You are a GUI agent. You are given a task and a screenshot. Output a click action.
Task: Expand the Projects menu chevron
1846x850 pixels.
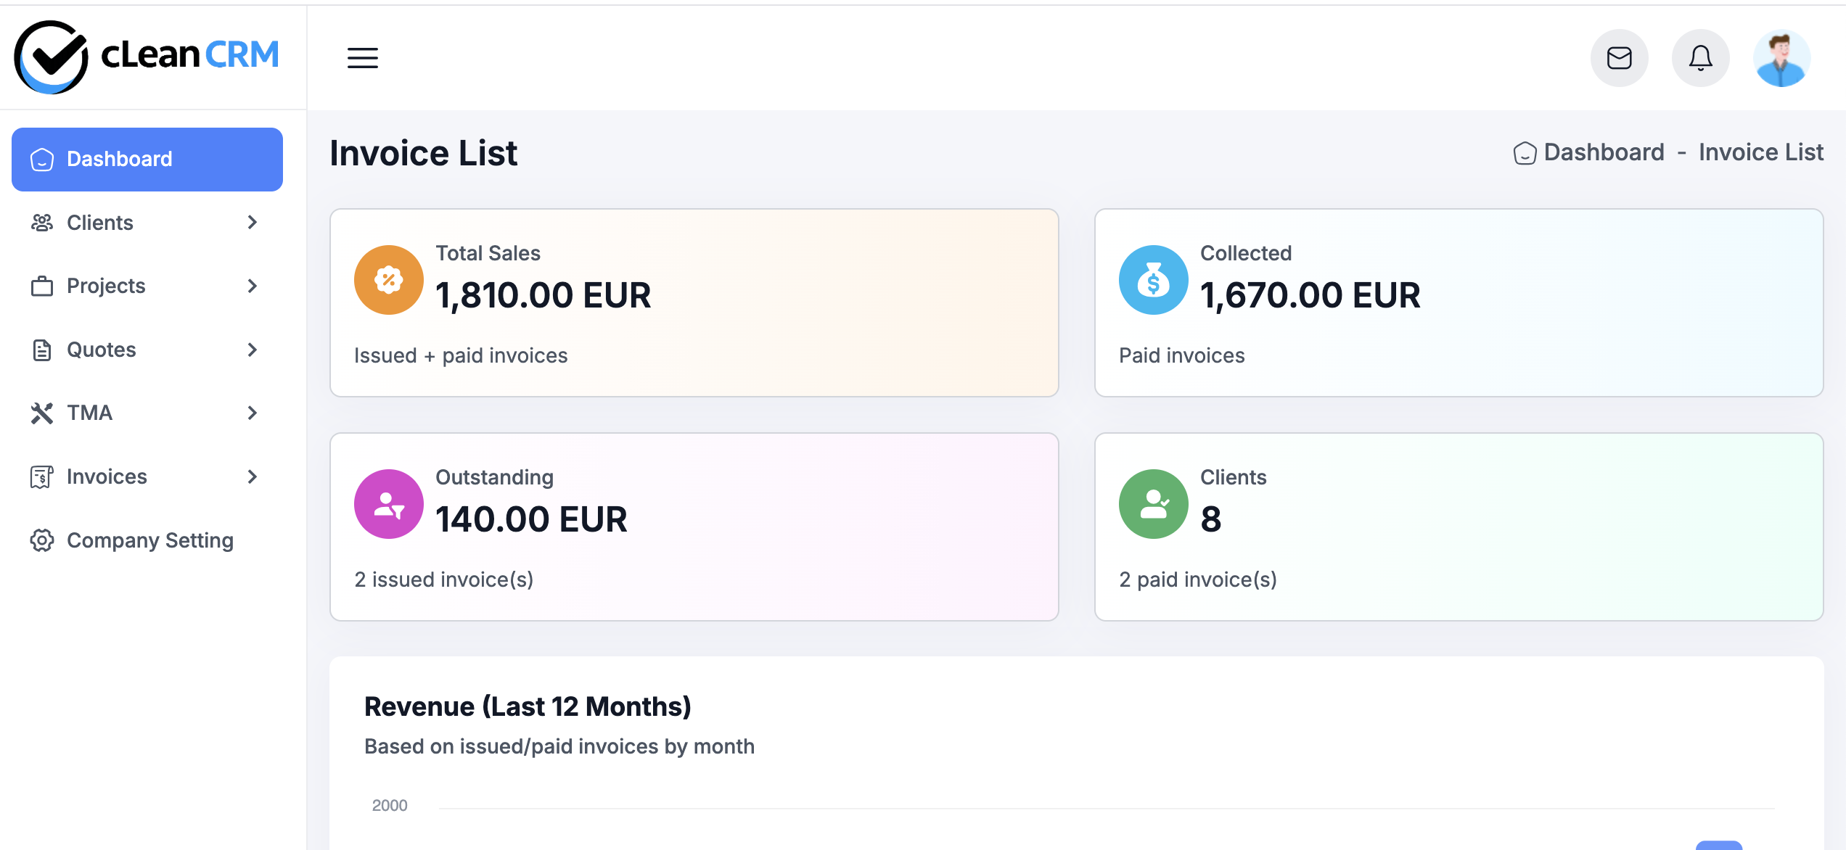click(252, 286)
